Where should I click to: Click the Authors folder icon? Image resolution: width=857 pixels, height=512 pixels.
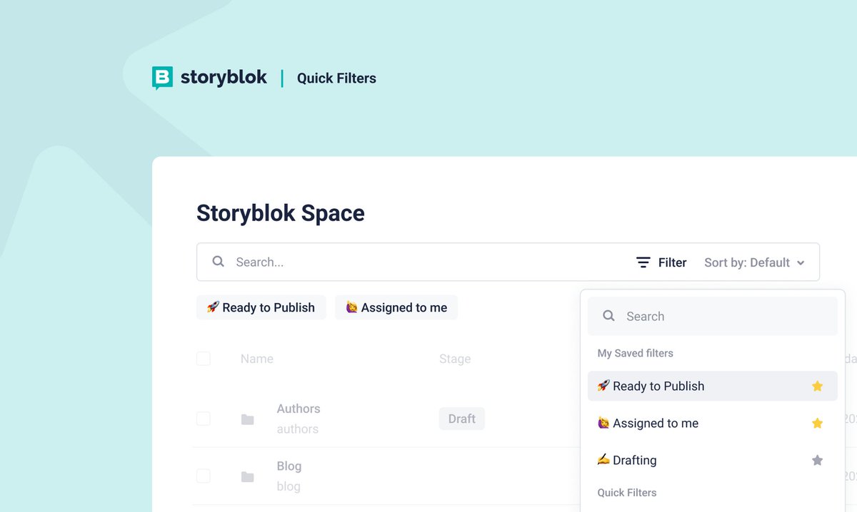(248, 419)
